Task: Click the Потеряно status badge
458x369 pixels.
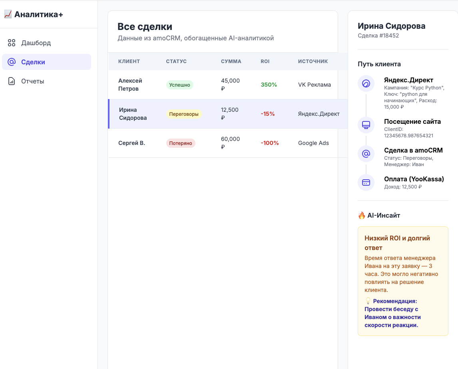Action: point(180,143)
